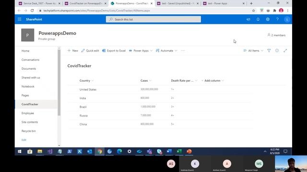Open SharePoint settings gear
The height and width of the screenshot is (172, 307).
(x=268, y=19)
